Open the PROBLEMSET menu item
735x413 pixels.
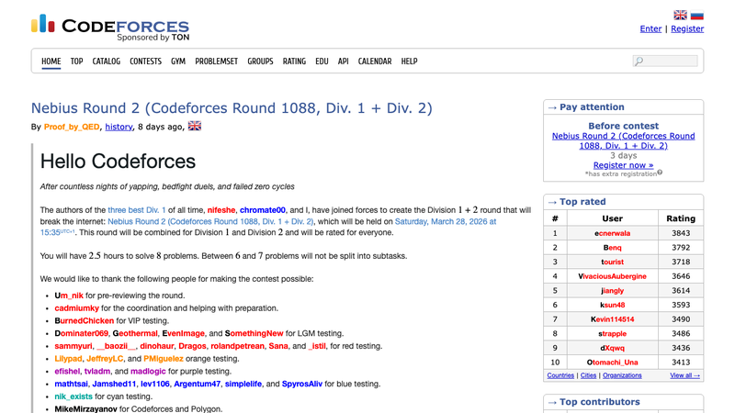(216, 61)
